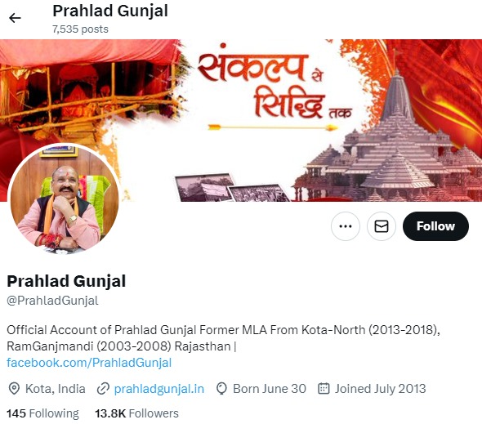The height and width of the screenshot is (424, 482).
Task: Open the circular profile photo
Action: tap(64, 199)
